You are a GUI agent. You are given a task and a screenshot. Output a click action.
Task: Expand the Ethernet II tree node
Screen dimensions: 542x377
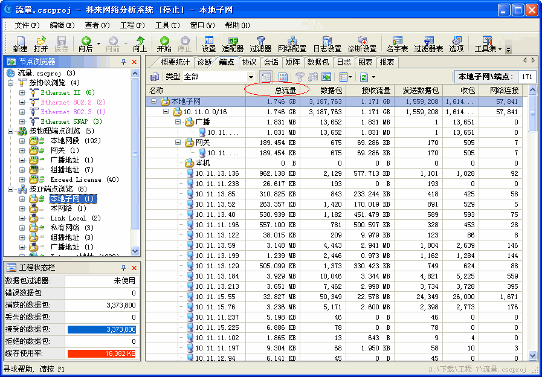pos(22,92)
